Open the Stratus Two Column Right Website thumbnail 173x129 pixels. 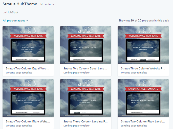28,98
